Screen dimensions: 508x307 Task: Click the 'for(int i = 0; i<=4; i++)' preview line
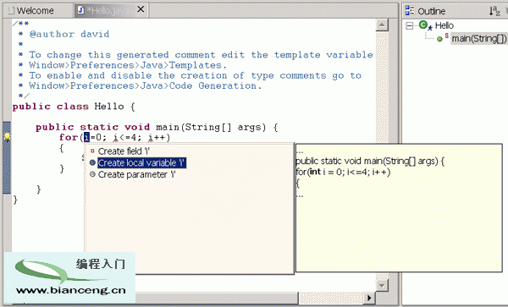pyautogui.click(x=343, y=172)
